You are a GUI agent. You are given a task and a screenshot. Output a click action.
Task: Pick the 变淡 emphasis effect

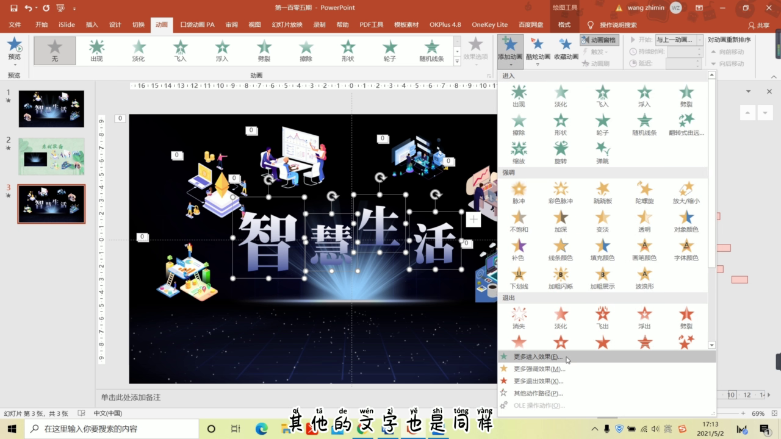click(x=602, y=221)
